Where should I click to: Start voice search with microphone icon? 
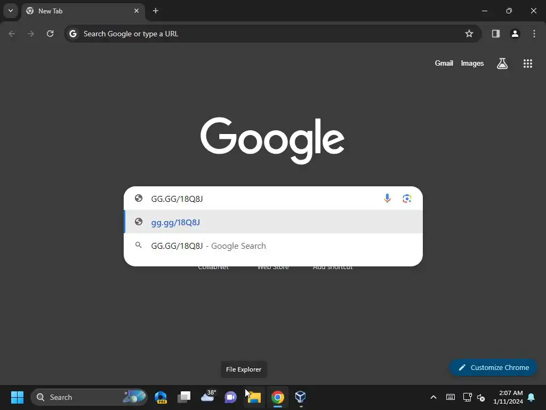click(x=387, y=199)
